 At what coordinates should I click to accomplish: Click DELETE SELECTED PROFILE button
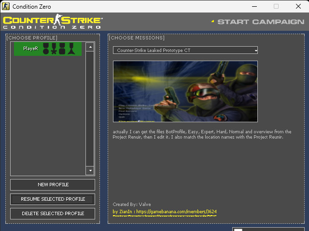(53, 214)
